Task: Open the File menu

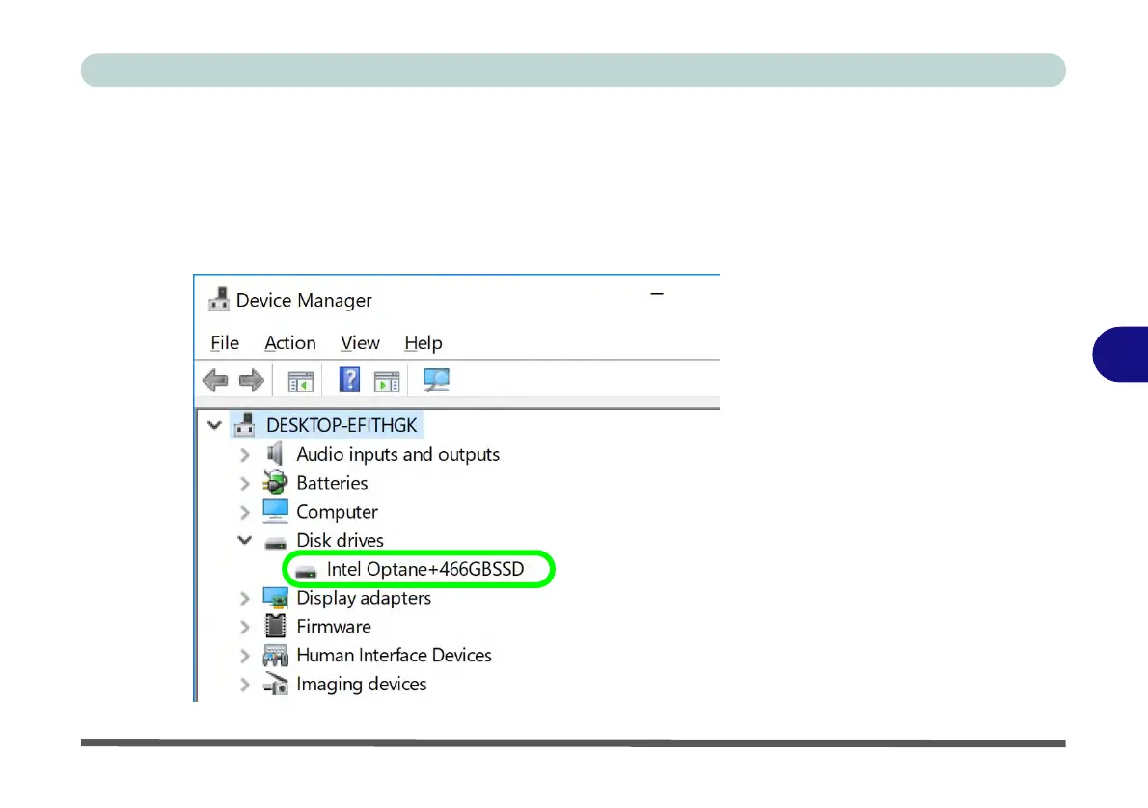Action: coord(225,343)
